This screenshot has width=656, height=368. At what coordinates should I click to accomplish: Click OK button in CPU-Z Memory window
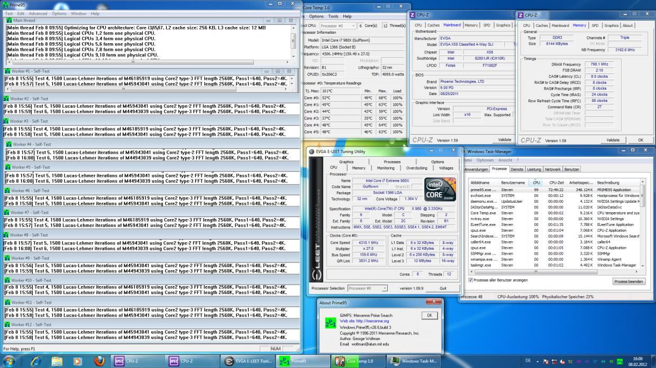(x=640, y=140)
